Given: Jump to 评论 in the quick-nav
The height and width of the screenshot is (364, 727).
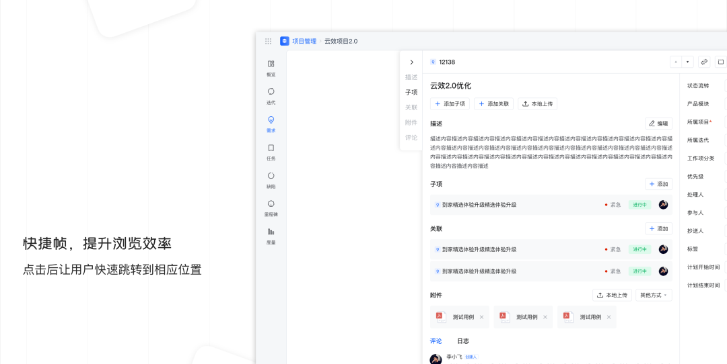Looking at the screenshot, I should 411,138.
